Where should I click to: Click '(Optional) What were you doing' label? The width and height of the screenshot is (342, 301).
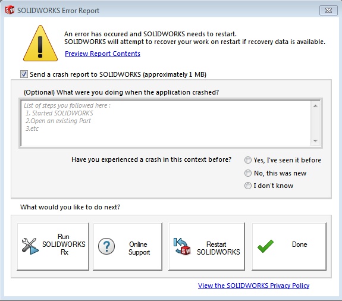tap(121, 92)
